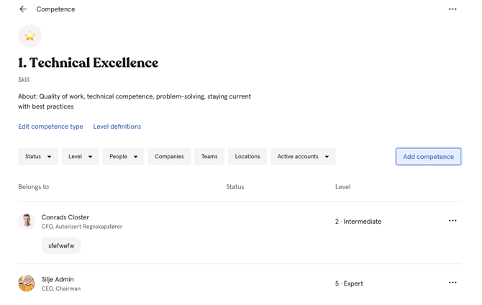Click the Add competence button
Screen dimensions: 482x305
click(x=429, y=157)
